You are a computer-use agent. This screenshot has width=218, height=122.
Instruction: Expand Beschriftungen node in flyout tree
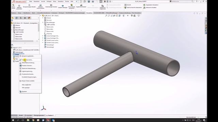pos(43,22)
